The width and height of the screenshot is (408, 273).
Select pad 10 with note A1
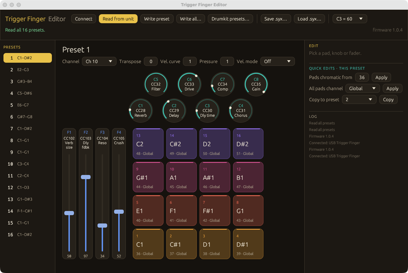[182, 177]
